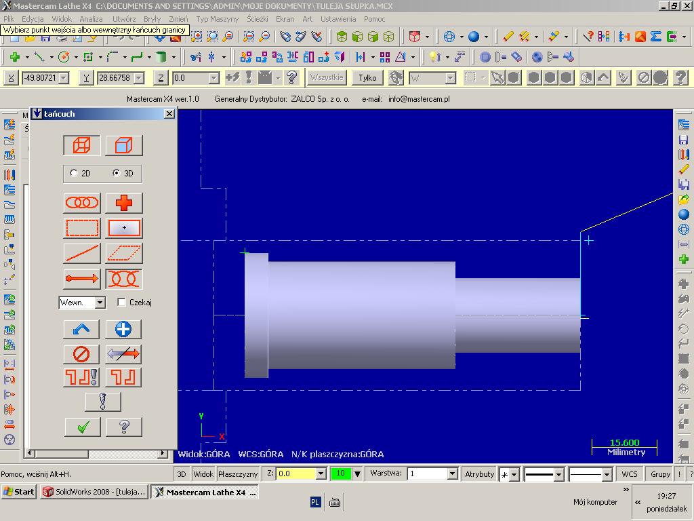Screen dimensions: 694x521
Task: Open the Z depth dropdown arrow
Action: pos(321,474)
